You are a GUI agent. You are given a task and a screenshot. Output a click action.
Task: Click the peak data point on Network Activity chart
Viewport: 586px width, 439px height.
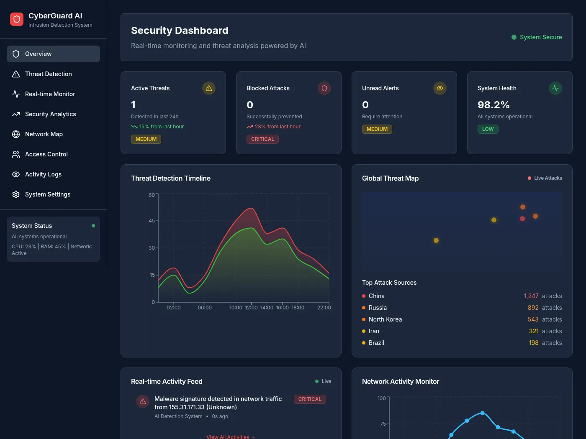(483, 413)
